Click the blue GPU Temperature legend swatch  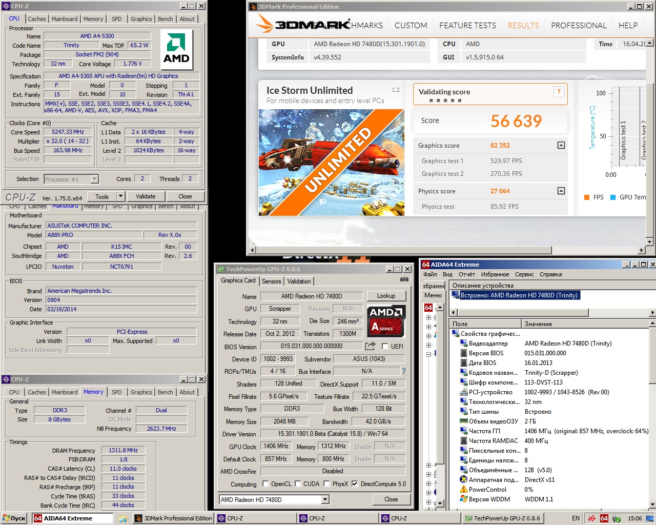click(x=613, y=197)
